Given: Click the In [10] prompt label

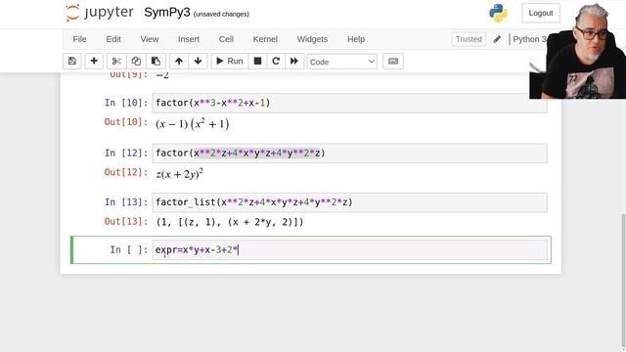Looking at the screenshot, I should [126, 103].
